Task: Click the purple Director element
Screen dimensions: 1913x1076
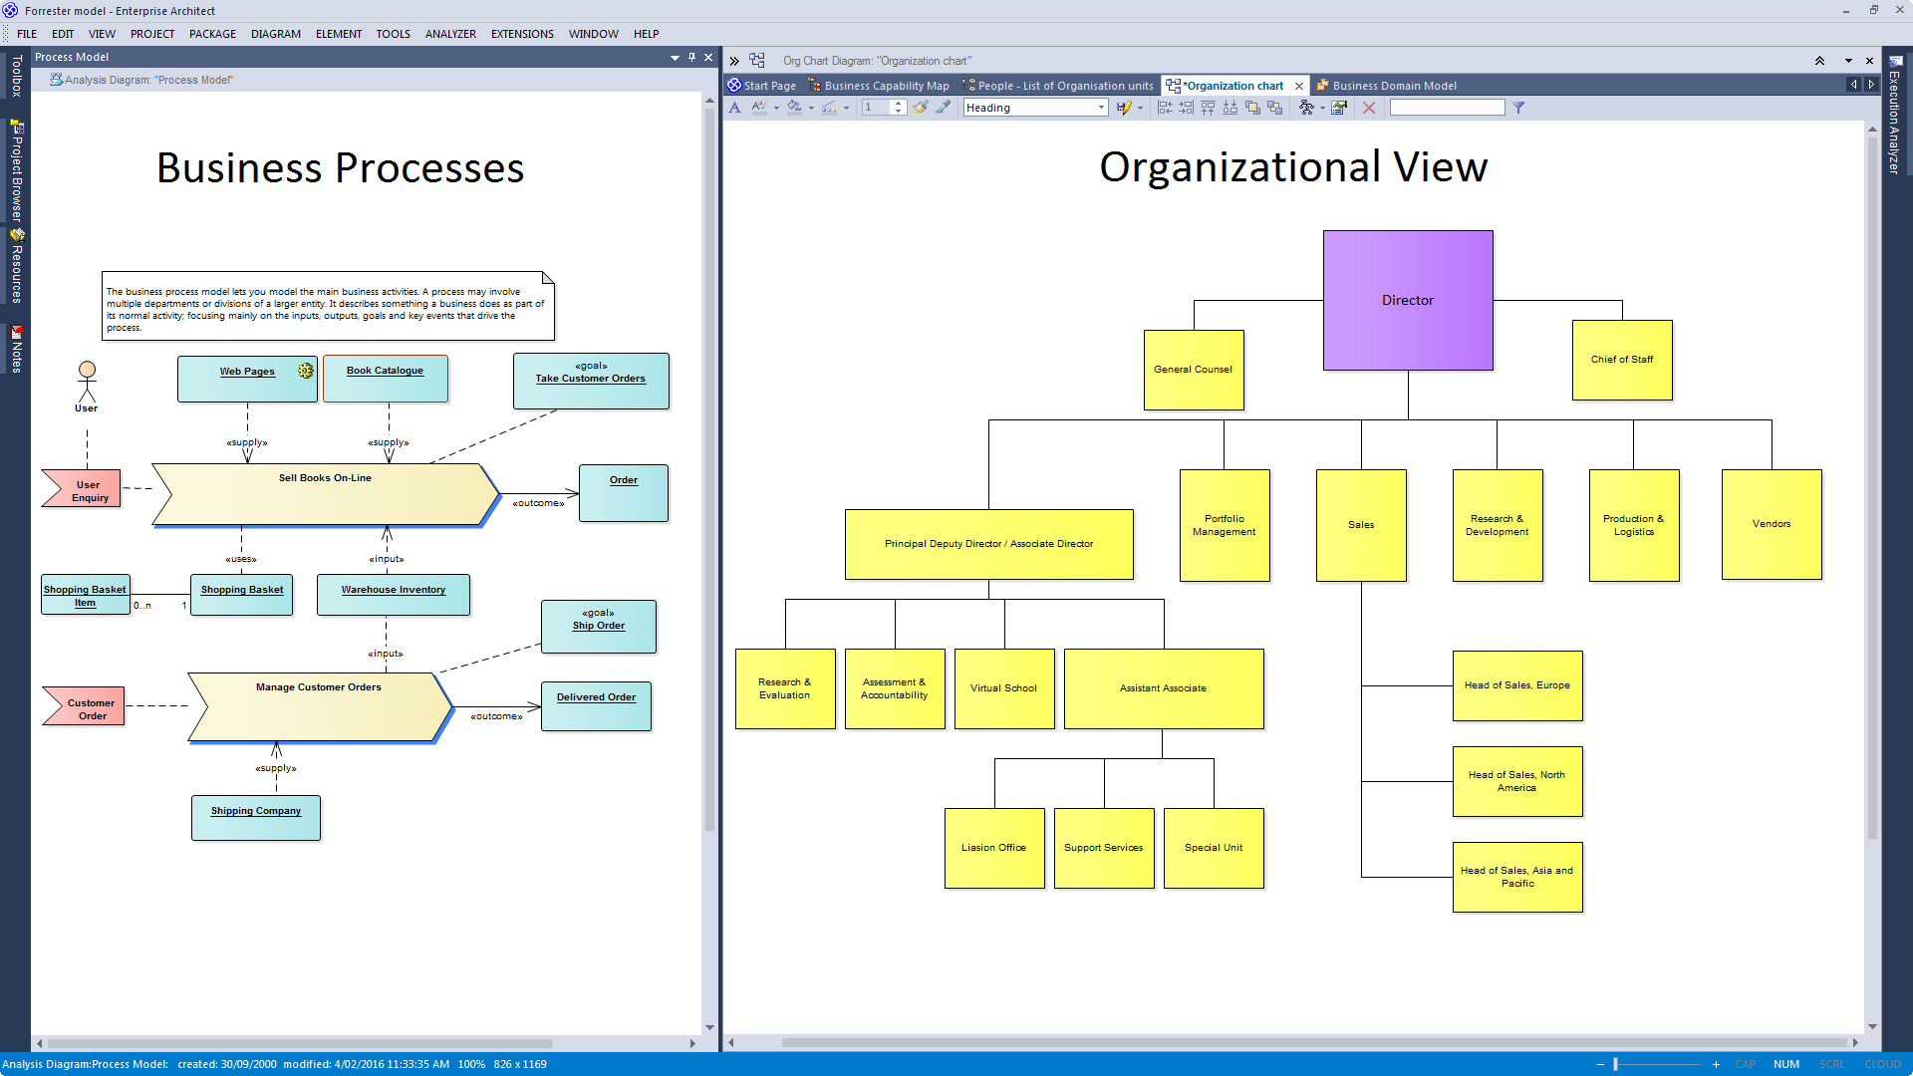Action: click(1407, 300)
